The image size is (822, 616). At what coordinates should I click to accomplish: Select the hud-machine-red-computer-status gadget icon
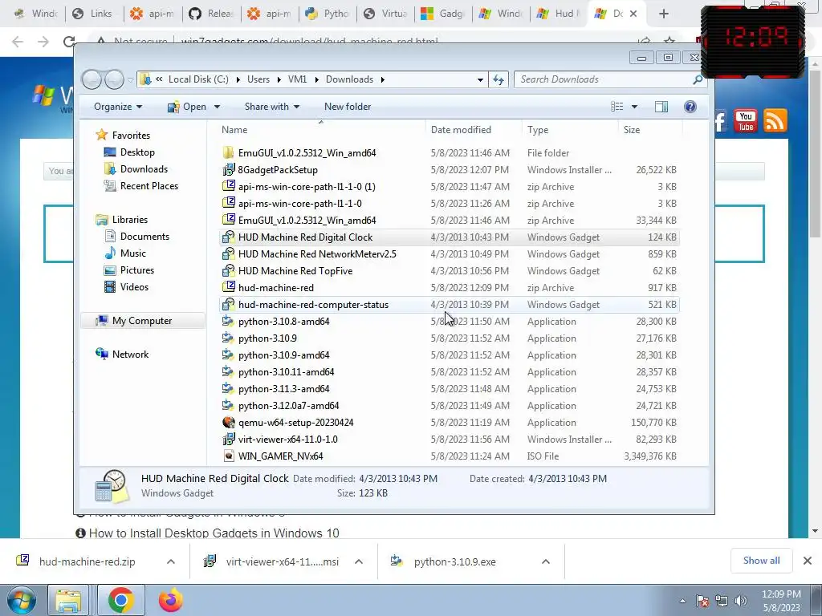tap(228, 304)
